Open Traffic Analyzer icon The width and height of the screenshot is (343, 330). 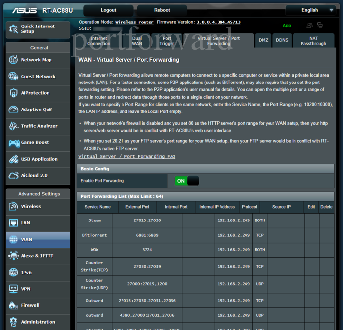click(x=13, y=126)
